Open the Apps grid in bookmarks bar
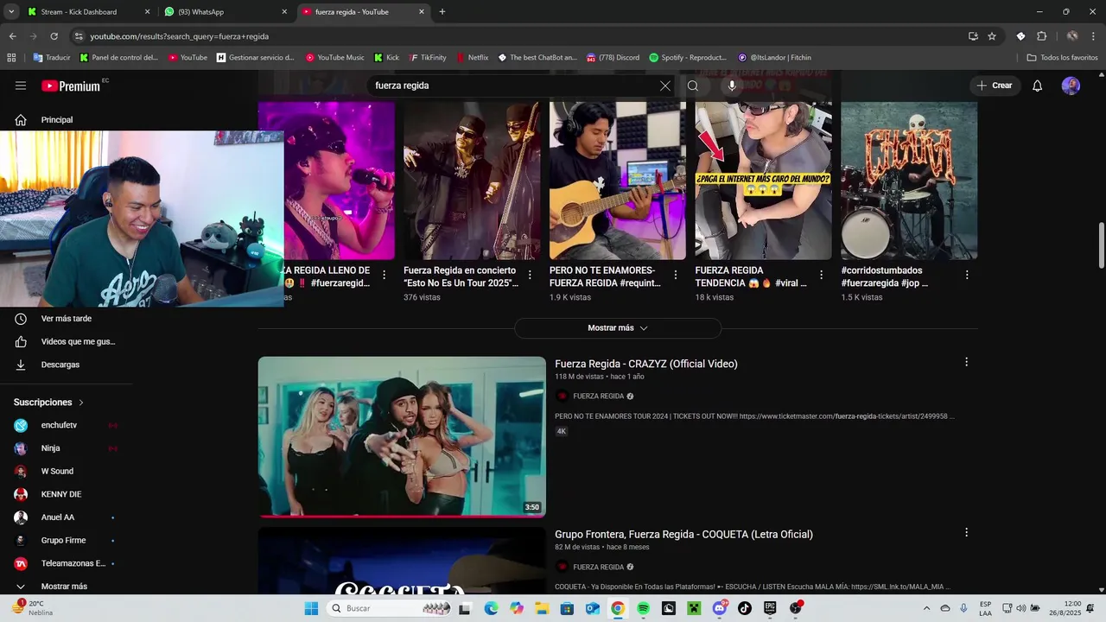The height and width of the screenshot is (622, 1106). (11, 58)
